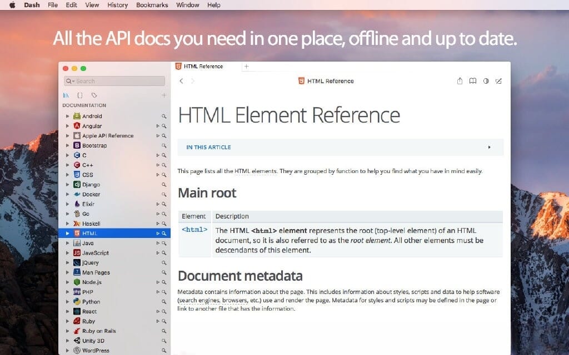569x355 pixels.
Task: Select the 'Java' docset row label
Action: pyautogui.click(x=88, y=243)
